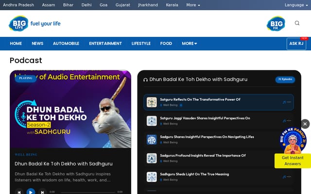Viewport: 311px width, 194px height.
Task: Close the Big FM Ke Pandit widget
Action: [x=305, y=124]
